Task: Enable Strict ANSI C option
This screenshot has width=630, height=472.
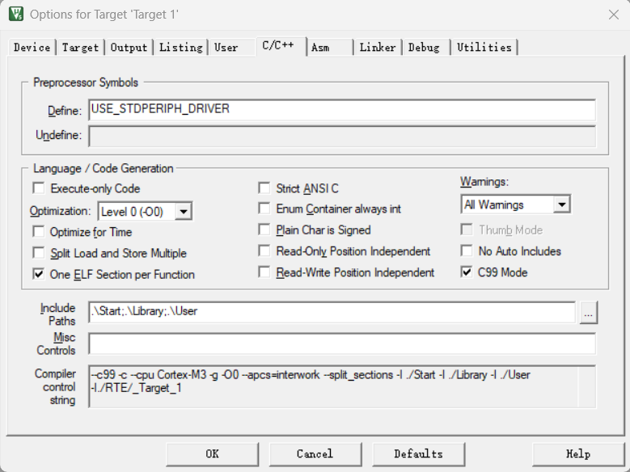Action: pos(264,188)
